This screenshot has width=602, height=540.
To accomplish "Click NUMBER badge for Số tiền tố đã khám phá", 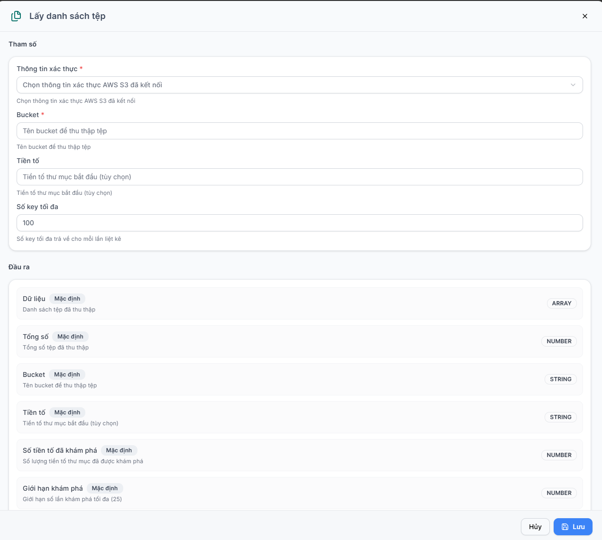I will [x=559, y=455].
